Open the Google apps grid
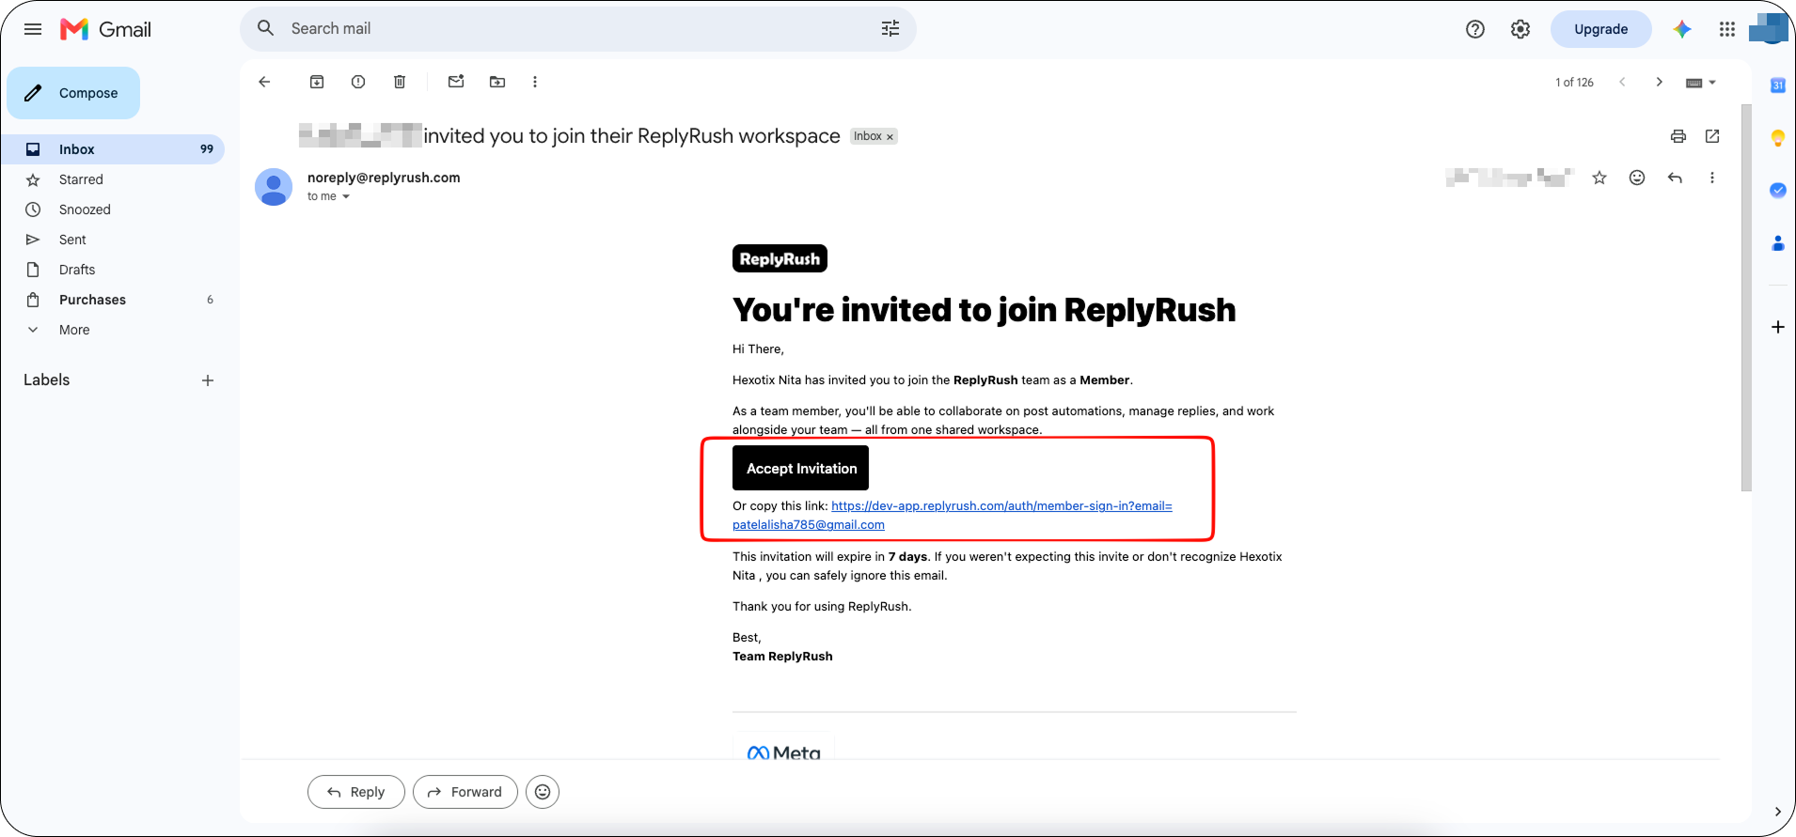 click(1727, 29)
